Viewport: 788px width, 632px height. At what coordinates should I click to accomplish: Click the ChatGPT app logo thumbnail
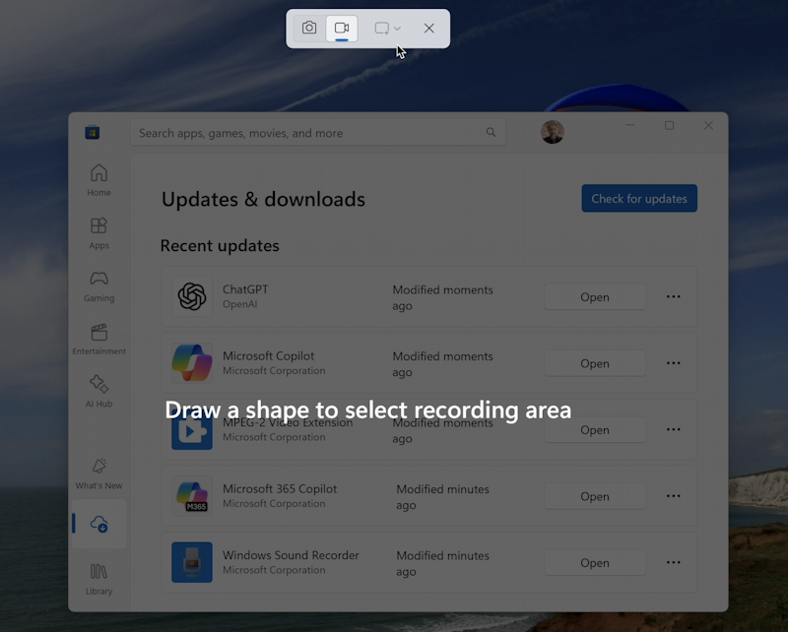pyautogui.click(x=192, y=296)
